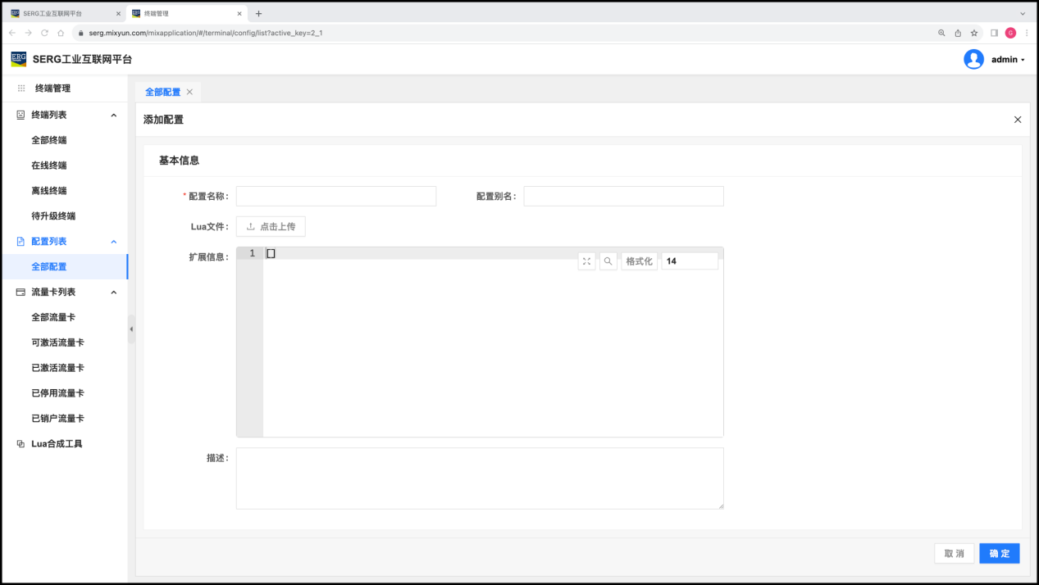Image resolution: width=1039 pixels, height=585 pixels.
Task: Collapse the 终端列表 menu group
Action: (x=114, y=116)
